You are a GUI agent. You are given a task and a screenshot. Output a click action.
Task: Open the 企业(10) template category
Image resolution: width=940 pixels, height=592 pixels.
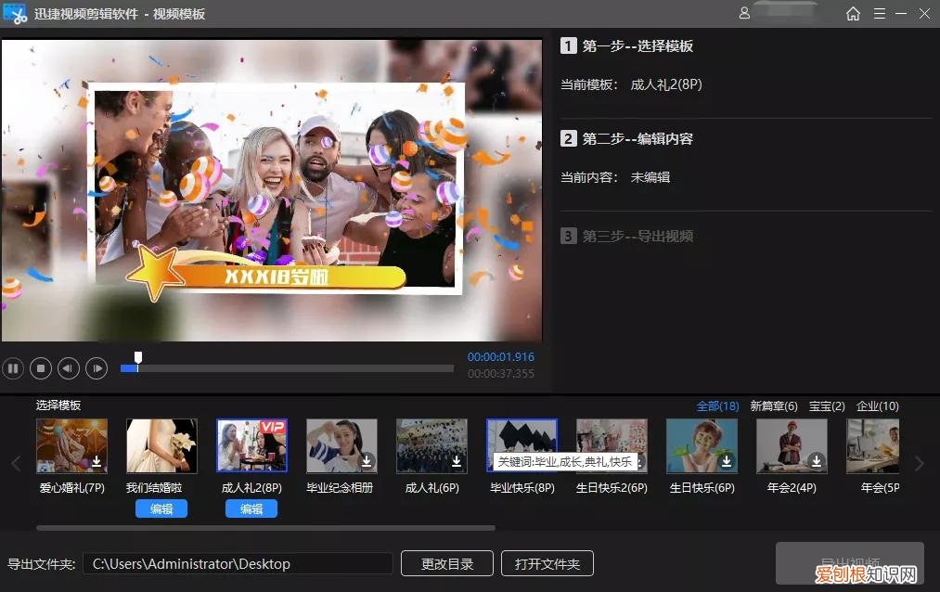(878, 406)
